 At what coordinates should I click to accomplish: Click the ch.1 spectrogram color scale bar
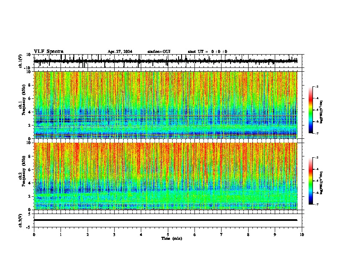310,110
